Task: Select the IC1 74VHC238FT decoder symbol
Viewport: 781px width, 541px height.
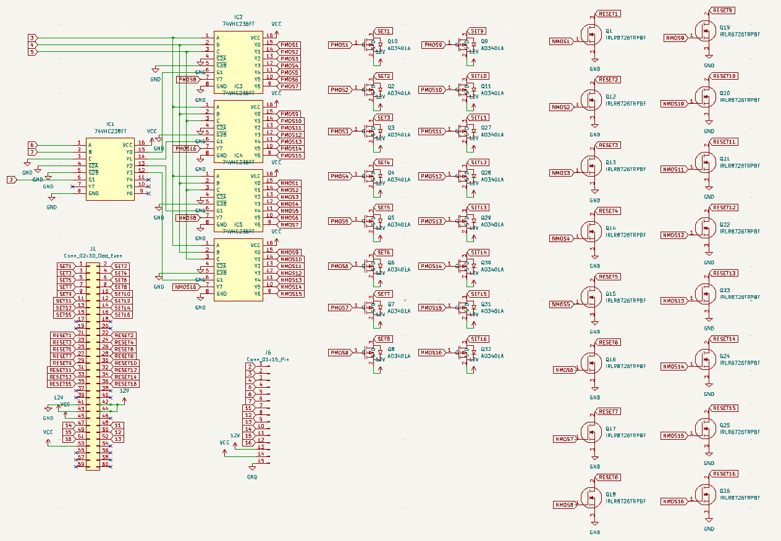Action: (x=111, y=168)
